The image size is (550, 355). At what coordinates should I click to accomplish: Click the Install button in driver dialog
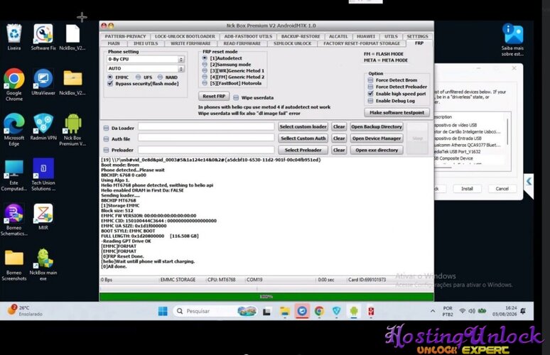(467, 189)
